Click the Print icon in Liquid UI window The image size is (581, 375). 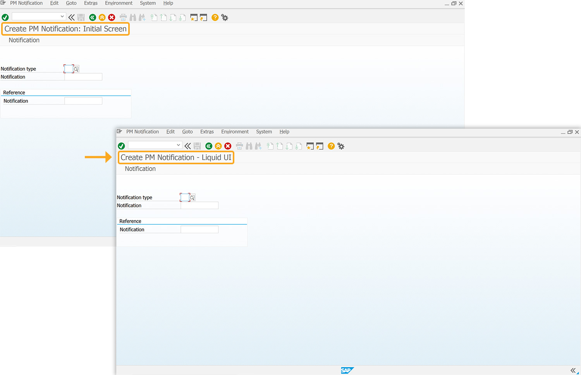coord(239,146)
